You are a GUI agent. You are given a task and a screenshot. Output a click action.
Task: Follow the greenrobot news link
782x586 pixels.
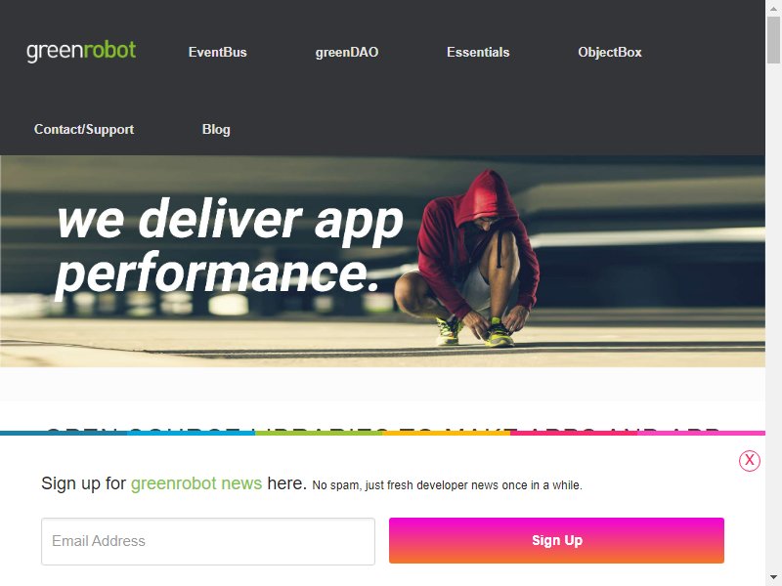tap(196, 483)
